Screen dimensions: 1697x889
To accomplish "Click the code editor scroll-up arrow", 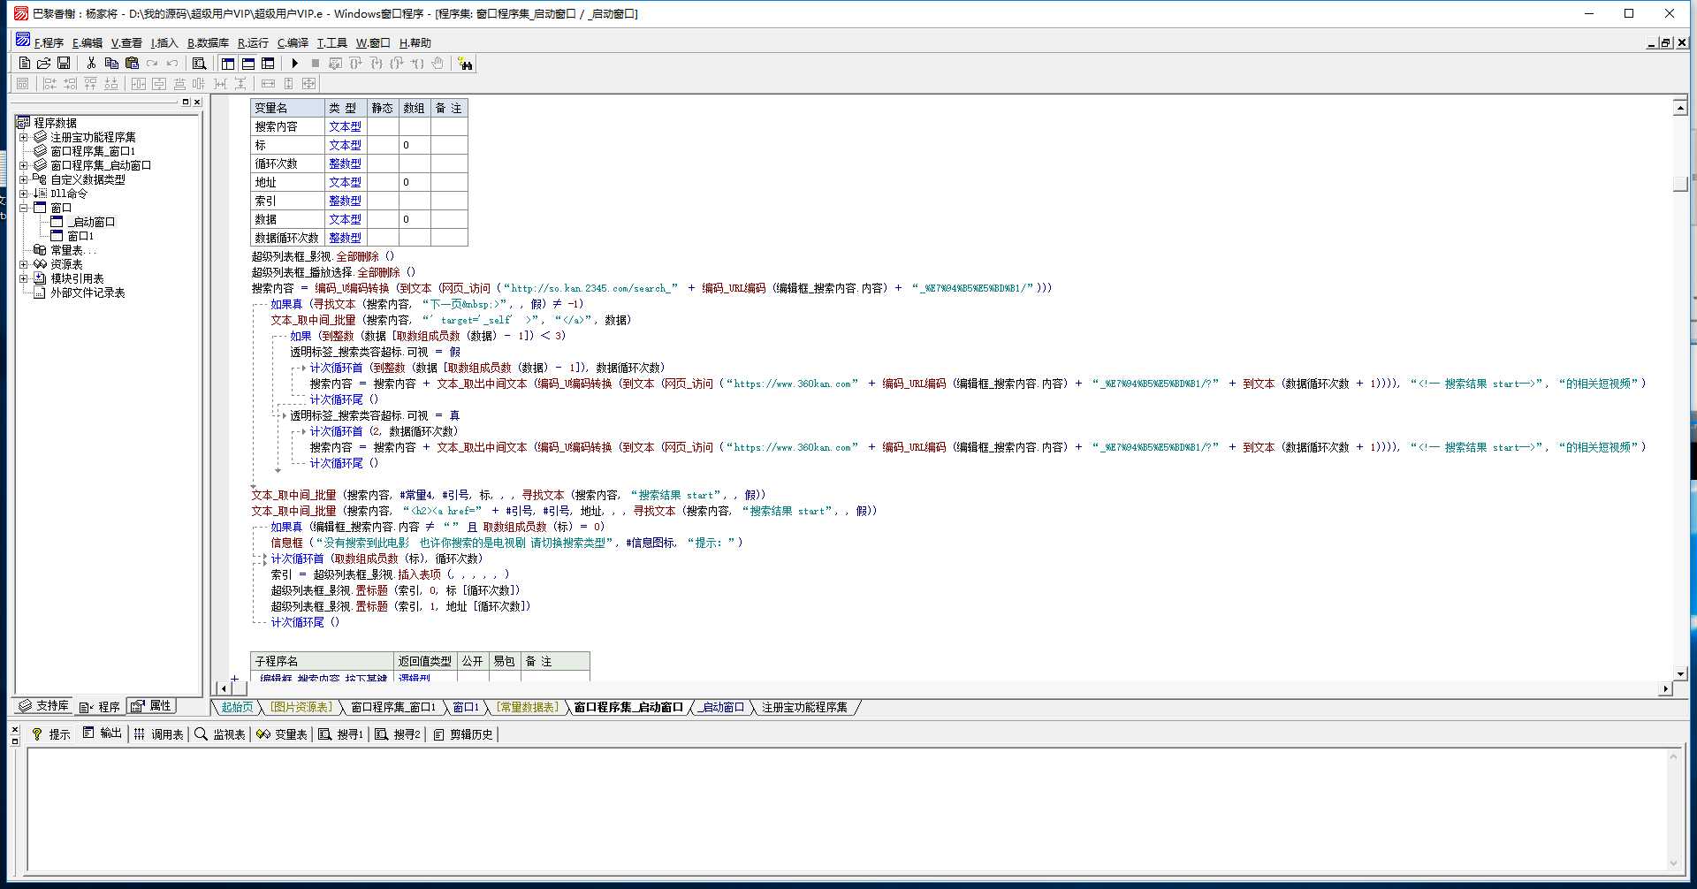I will point(1680,107).
